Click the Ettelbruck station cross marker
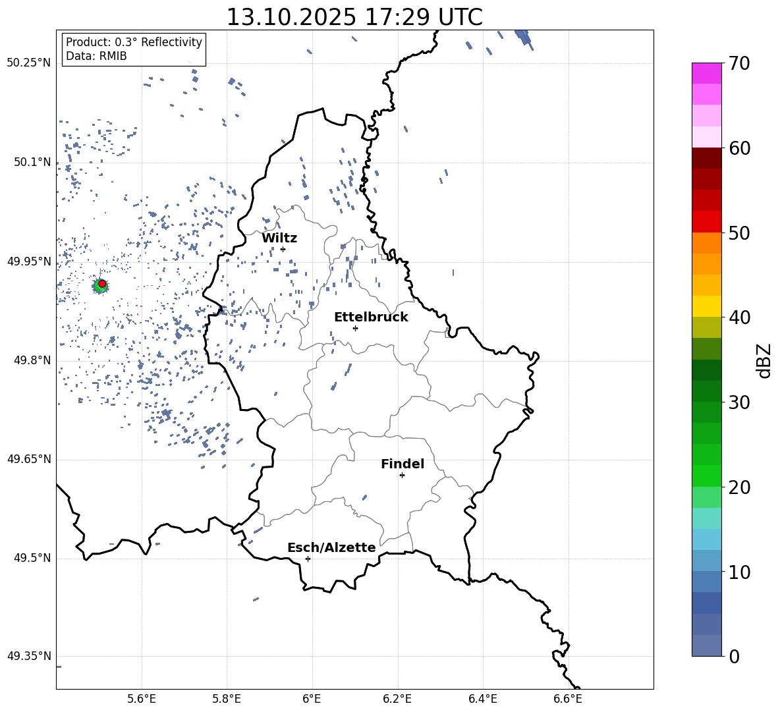 [355, 328]
